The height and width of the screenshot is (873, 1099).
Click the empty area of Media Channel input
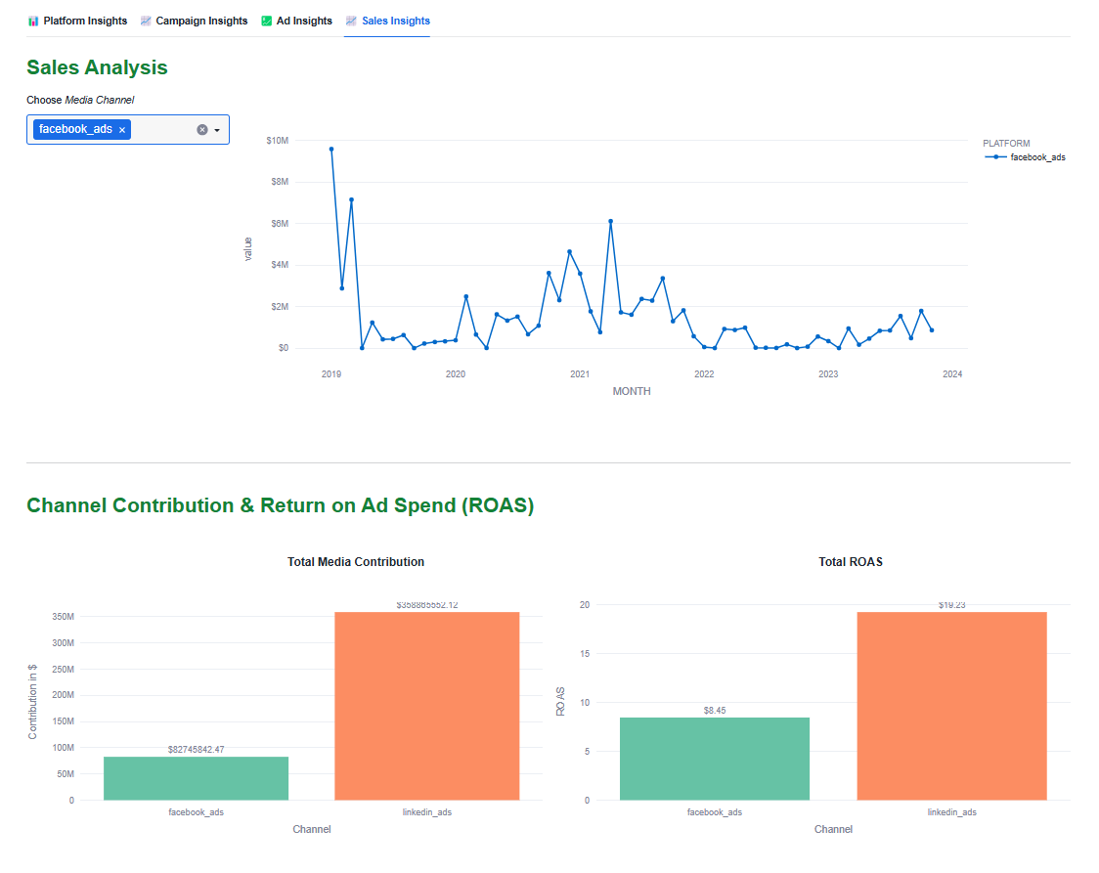click(x=162, y=130)
